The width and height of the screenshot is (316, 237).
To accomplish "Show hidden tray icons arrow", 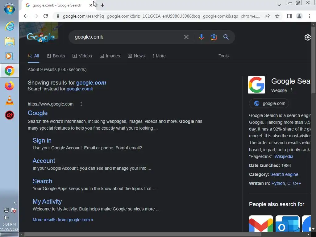I will click(x=15, y=202).
